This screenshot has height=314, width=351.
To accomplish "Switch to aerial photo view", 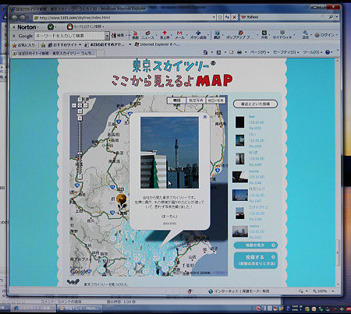I will [x=196, y=101].
